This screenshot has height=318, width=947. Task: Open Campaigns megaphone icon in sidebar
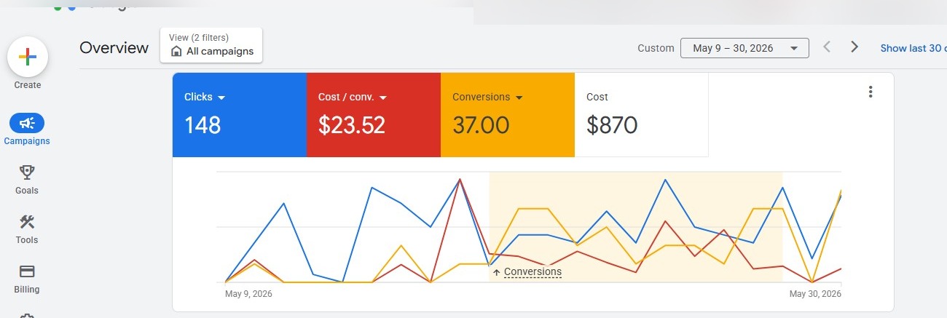(x=27, y=123)
